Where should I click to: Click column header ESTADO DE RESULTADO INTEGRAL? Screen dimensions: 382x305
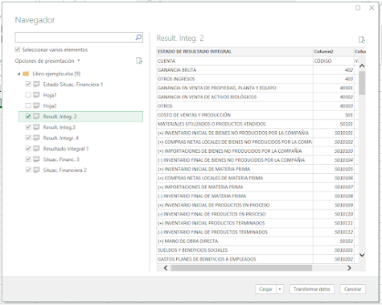pyautogui.click(x=235, y=52)
